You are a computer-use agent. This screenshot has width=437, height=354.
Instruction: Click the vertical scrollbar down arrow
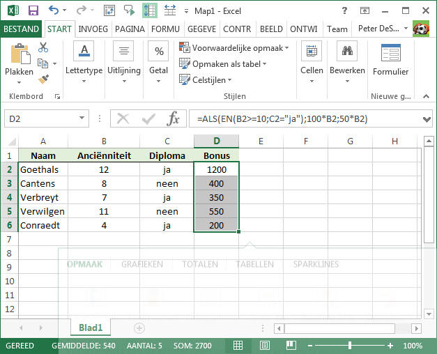click(429, 314)
